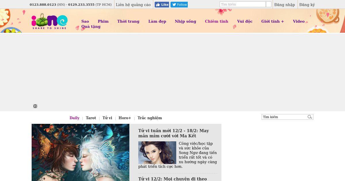The image size is (345, 181).
Task: Expand the Giới tính + menu
Action: click(x=273, y=21)
